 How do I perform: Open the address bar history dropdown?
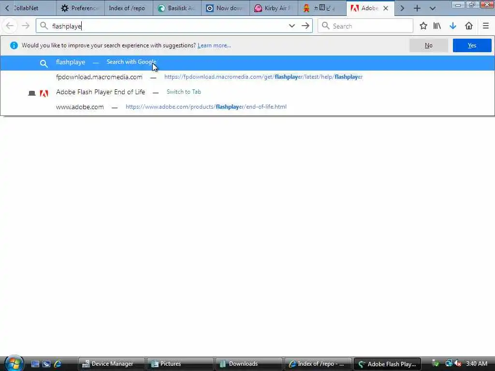click(291, 26)
